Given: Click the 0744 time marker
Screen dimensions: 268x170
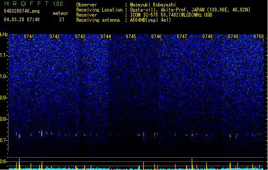Looking at the screenshot, I should (x=106, y=37).
